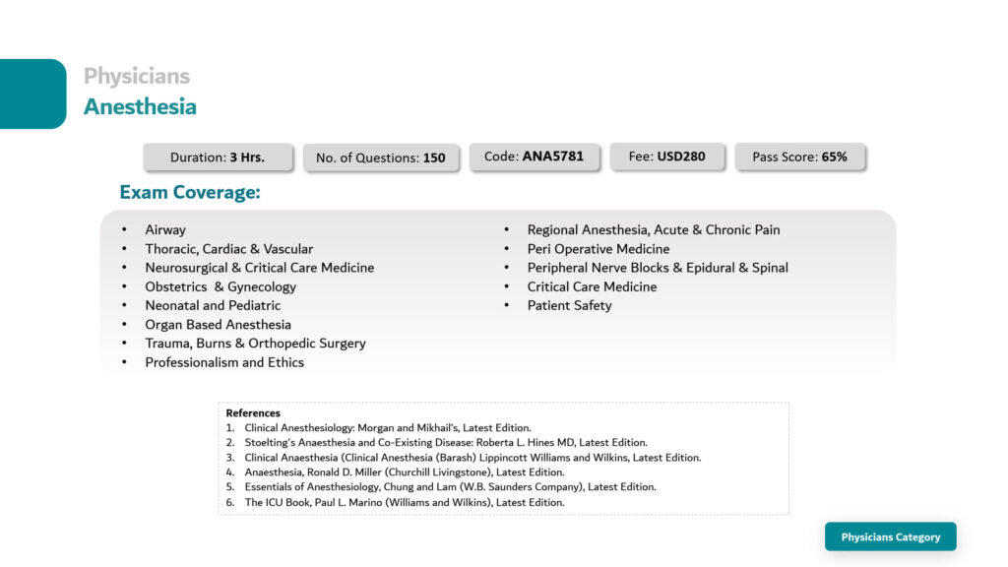Click Obstetrics & Gynecology list item
Image resolution: width=1008 pixels, height=567 pixels.
220,286
